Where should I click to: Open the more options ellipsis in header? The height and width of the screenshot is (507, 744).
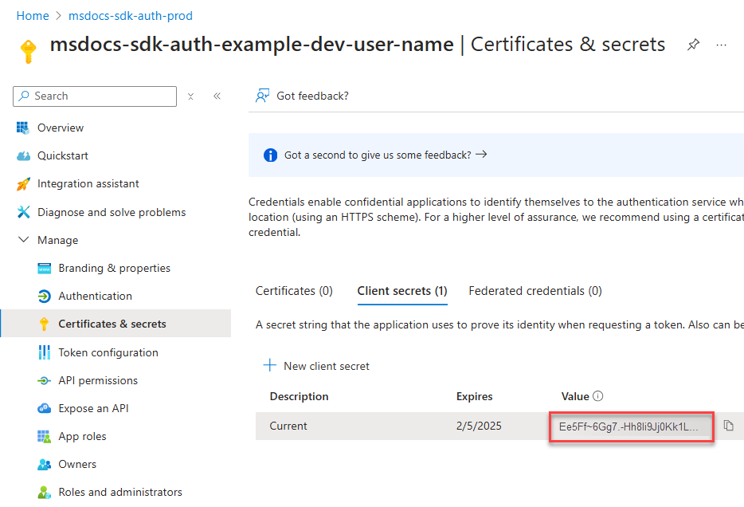pyautogui.click(x=721, y=45)
